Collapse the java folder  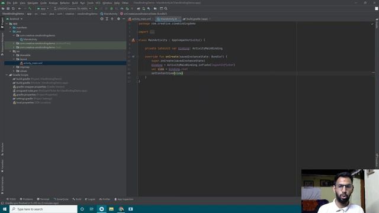11,31
